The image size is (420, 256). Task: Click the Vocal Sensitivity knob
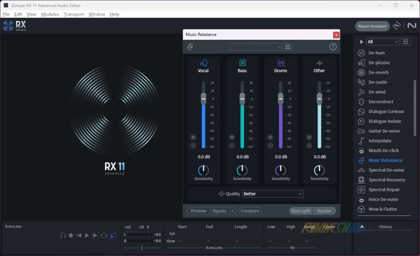203,170
